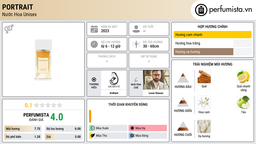Click the Nước Hoa Unisex subtitle
This screenshot has height=144, width=256.
[19, 14]
